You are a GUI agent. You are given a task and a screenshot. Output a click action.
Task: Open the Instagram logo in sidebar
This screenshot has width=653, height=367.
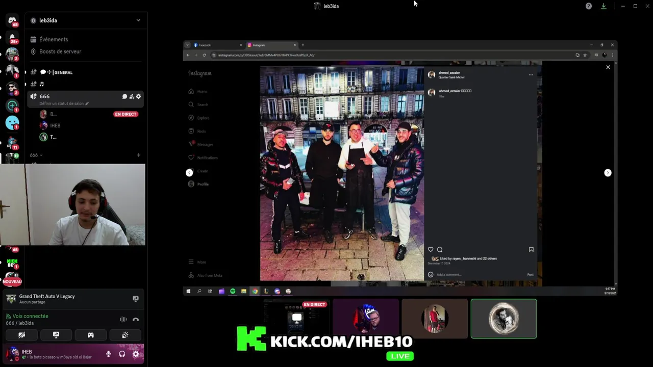pos(200,73)
